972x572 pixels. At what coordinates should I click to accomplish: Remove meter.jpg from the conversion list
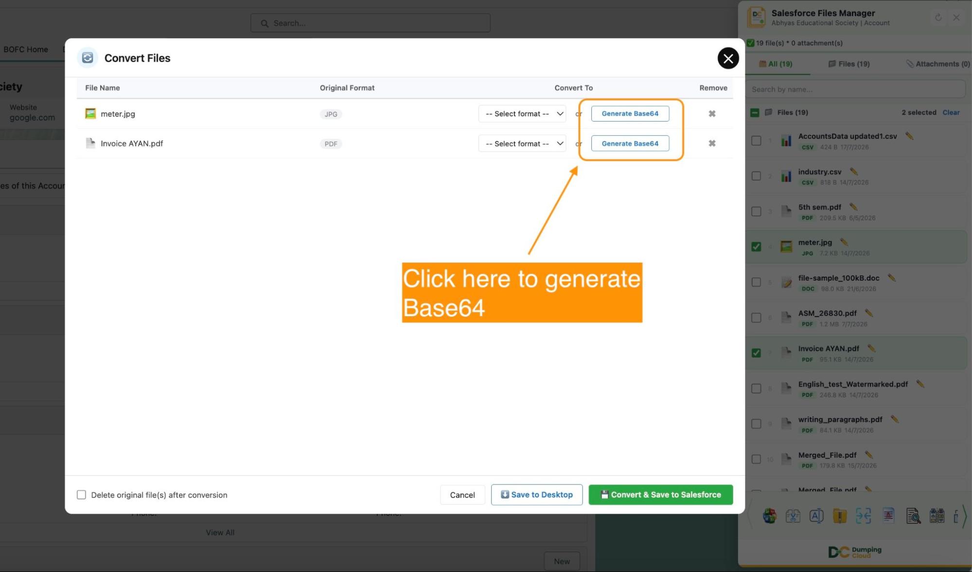click(712, 113)
